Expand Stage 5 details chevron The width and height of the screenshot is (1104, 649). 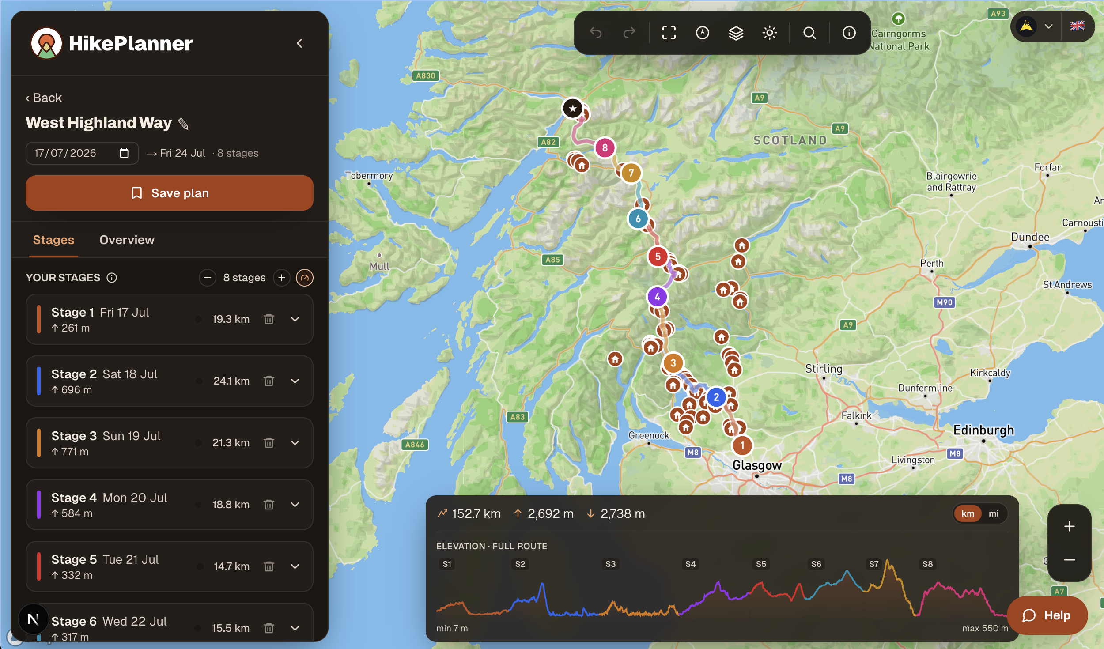click(295, 566)
